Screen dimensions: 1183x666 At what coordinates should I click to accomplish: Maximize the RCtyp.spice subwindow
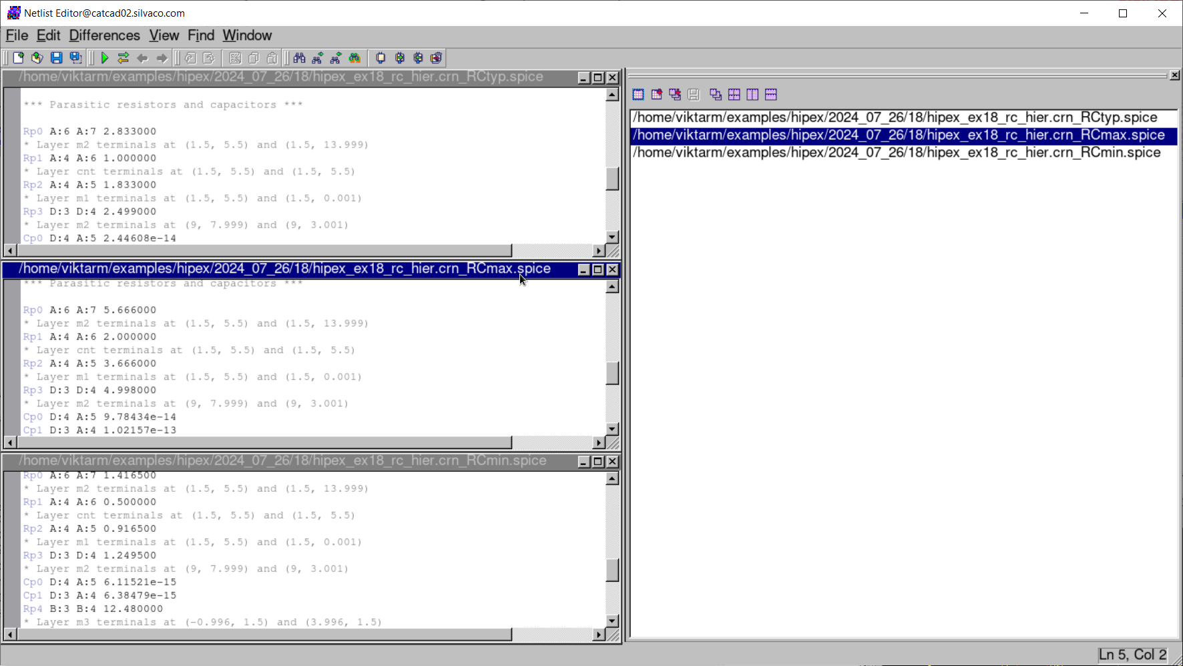click(x=598, y=78)
